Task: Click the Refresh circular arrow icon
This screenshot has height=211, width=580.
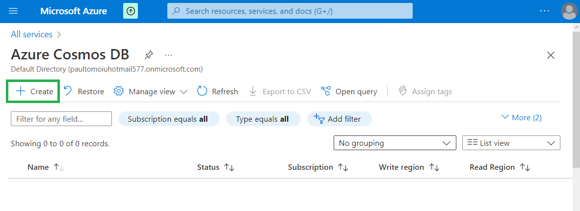Action: (202, 91)
